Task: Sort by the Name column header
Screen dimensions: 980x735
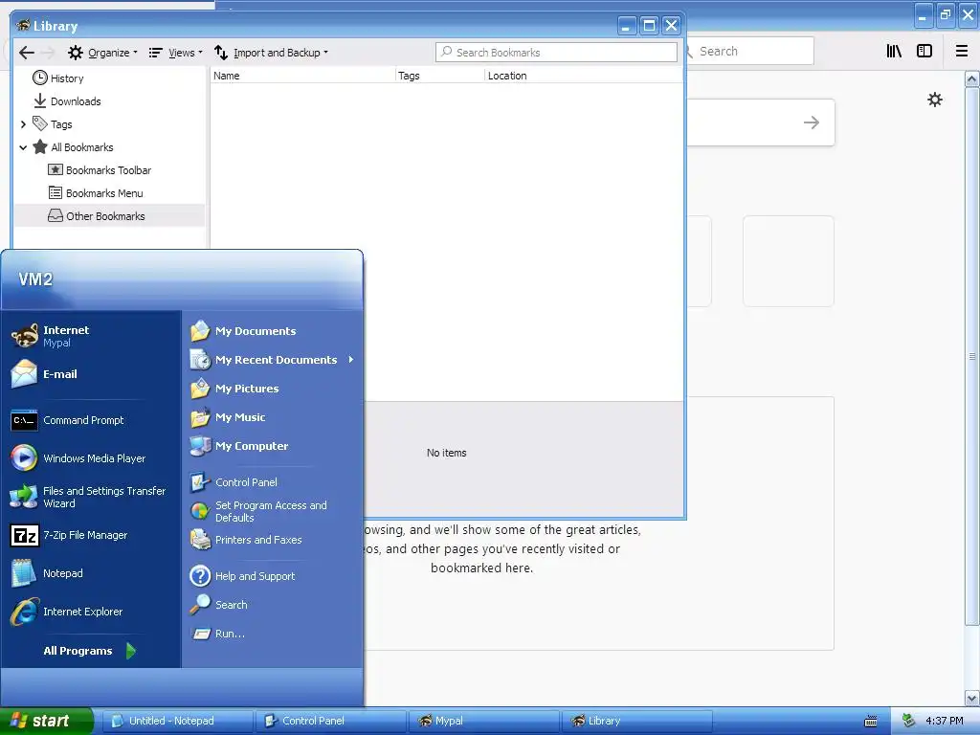Action: click(303, 76)
